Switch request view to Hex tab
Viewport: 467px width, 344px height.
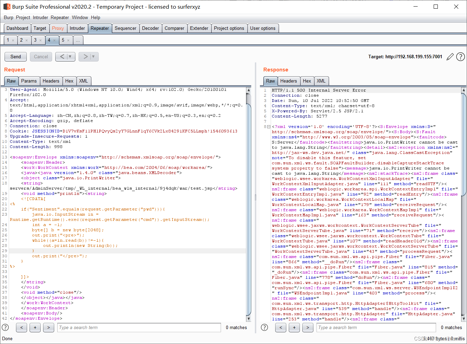coord(69,81)
